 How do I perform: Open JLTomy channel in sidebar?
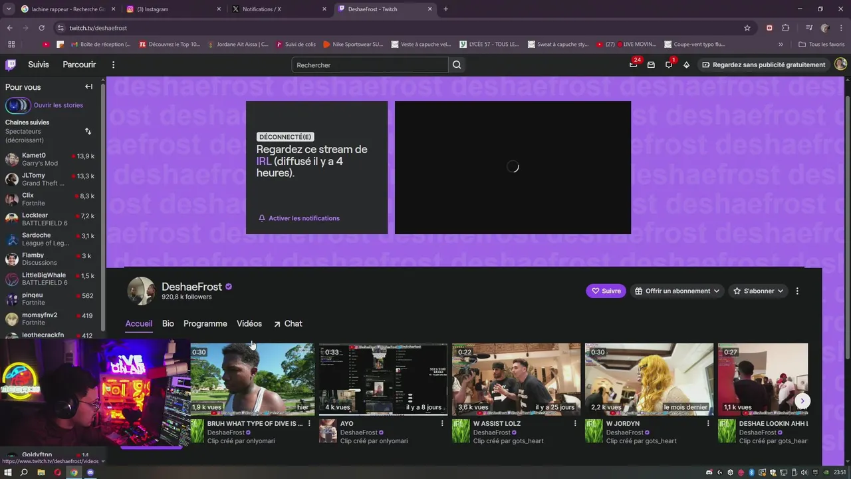click(x=51, y=179)
